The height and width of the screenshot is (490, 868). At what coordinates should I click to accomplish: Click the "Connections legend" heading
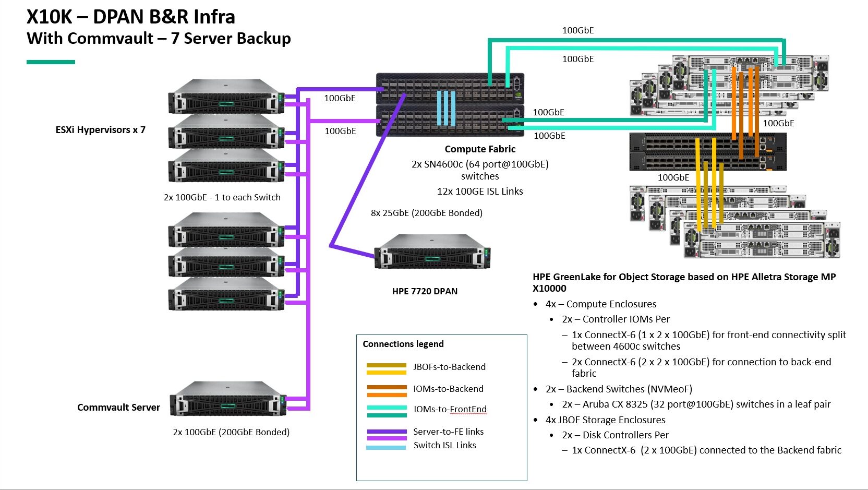(403, 344)
